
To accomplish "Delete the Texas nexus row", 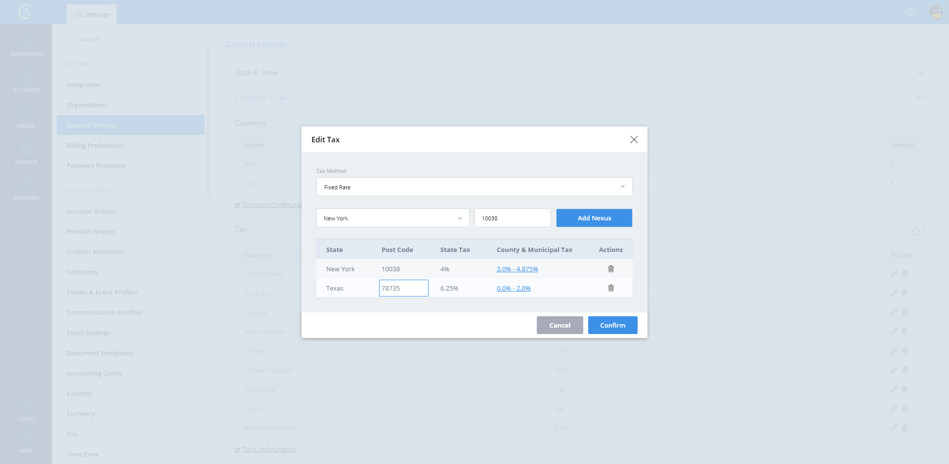I will click(x=610, y=288).
